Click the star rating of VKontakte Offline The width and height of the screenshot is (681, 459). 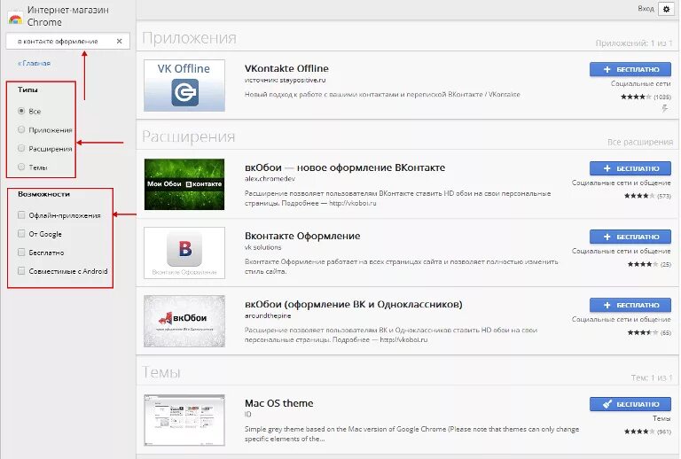(636, 97)
